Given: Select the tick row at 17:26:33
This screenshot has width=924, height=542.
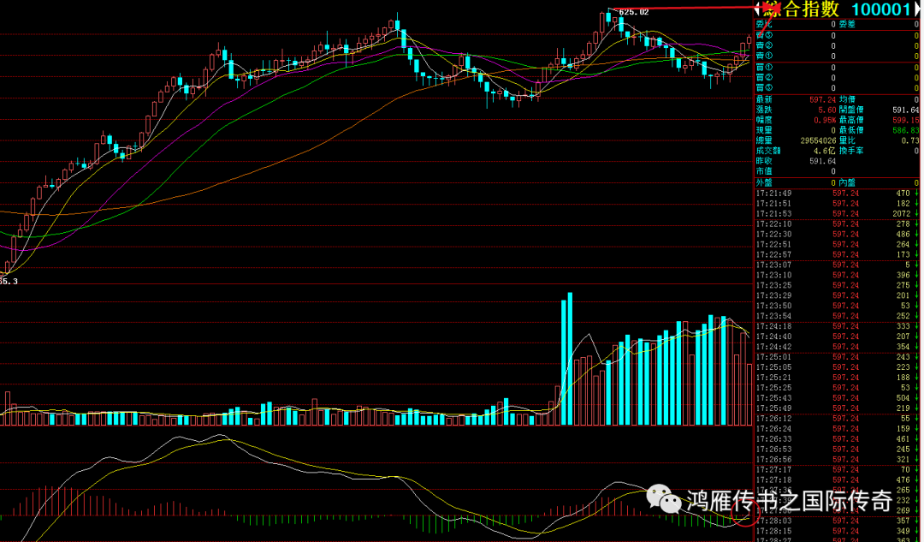Looking at the screenshot, I should 838,438.
